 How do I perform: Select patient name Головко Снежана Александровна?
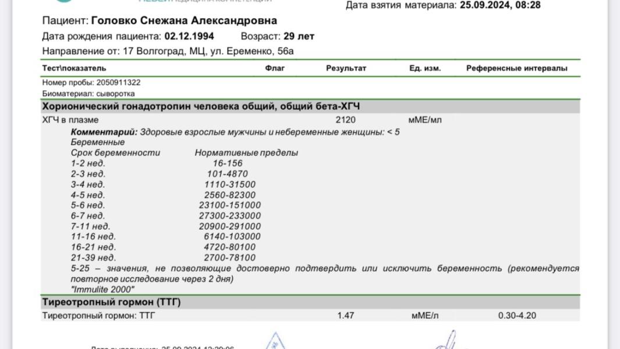[184, 20]
